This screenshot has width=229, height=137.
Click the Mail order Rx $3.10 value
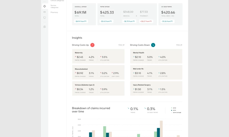(x=138, y=73)
